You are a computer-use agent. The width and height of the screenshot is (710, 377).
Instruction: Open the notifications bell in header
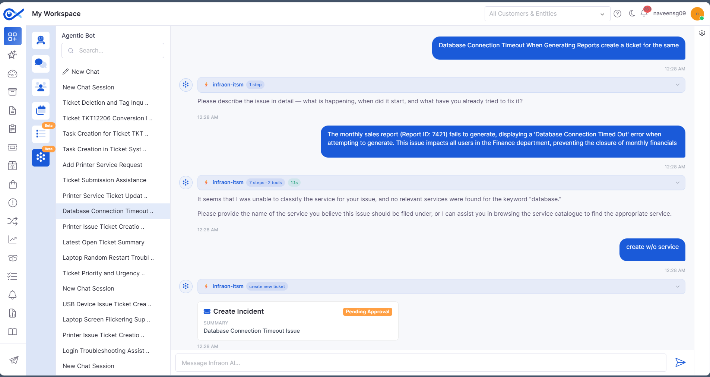point(644,13)
